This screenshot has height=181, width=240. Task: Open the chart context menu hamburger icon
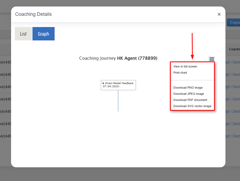[x=212, y=59]
